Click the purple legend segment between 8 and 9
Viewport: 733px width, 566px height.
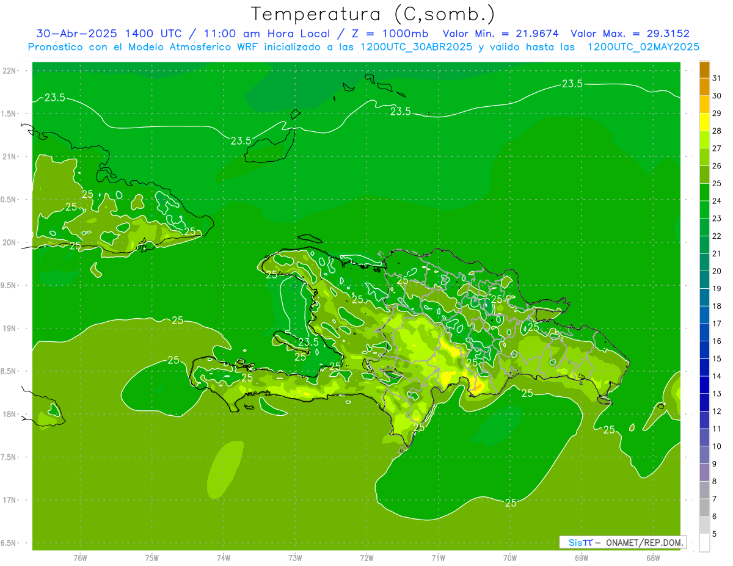click(x=704, y=473)
